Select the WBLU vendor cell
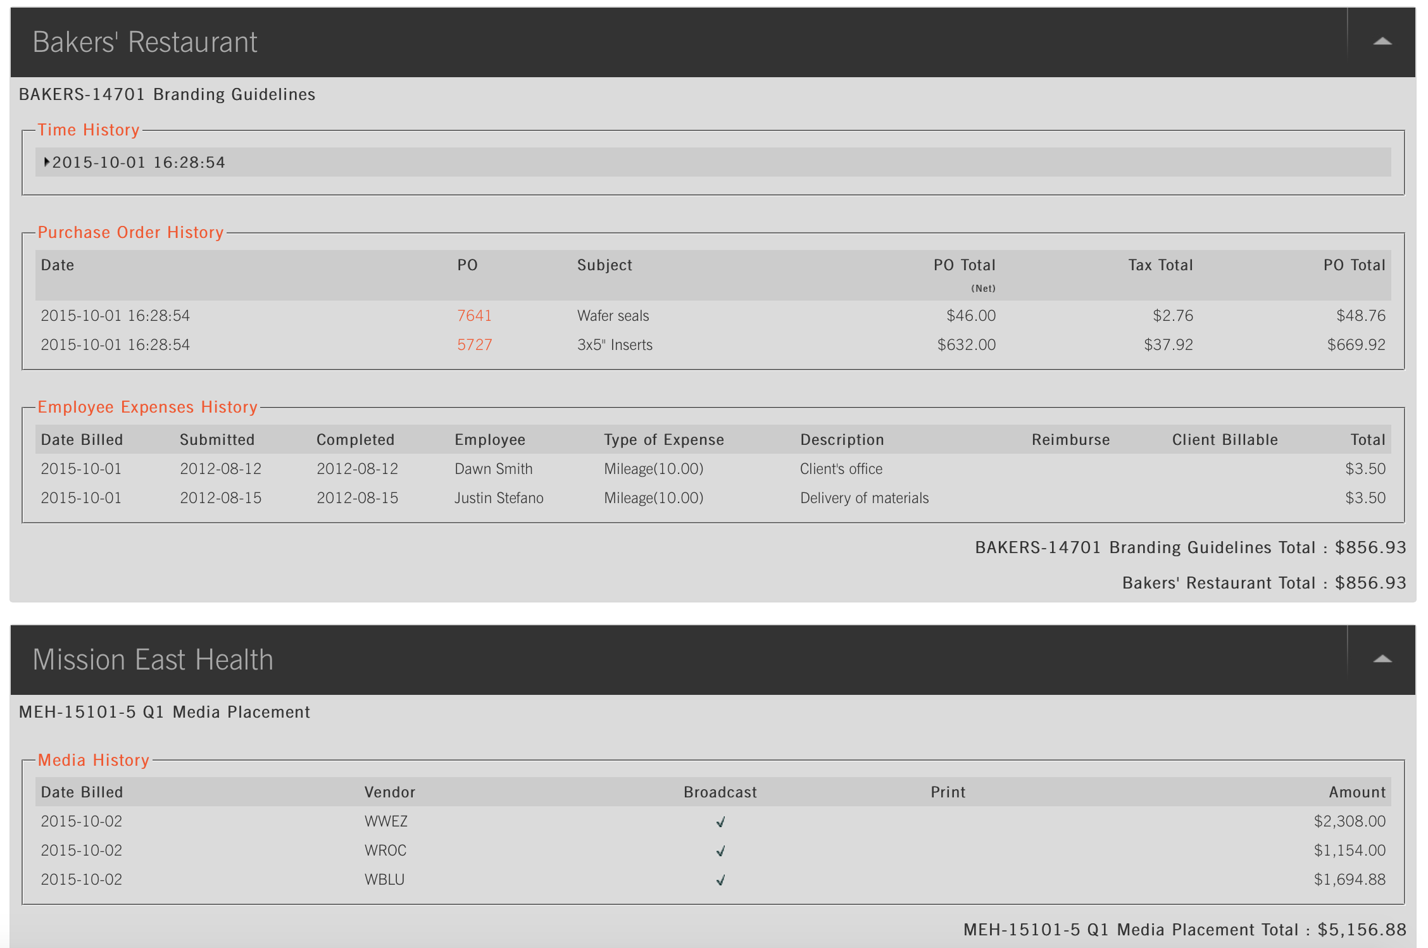1428x948 pixels. click(x=384, y=880)
